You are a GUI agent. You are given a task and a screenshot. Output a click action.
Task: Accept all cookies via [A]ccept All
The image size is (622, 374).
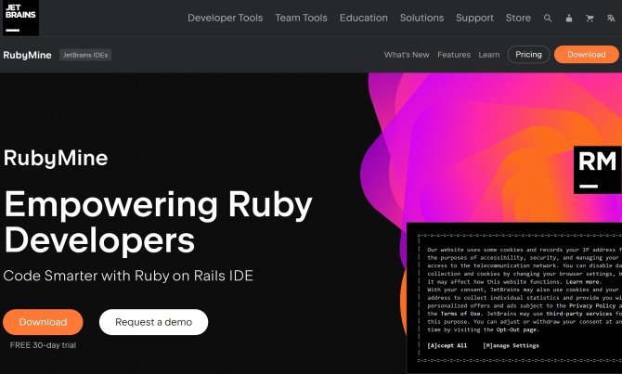coord(447,345)
